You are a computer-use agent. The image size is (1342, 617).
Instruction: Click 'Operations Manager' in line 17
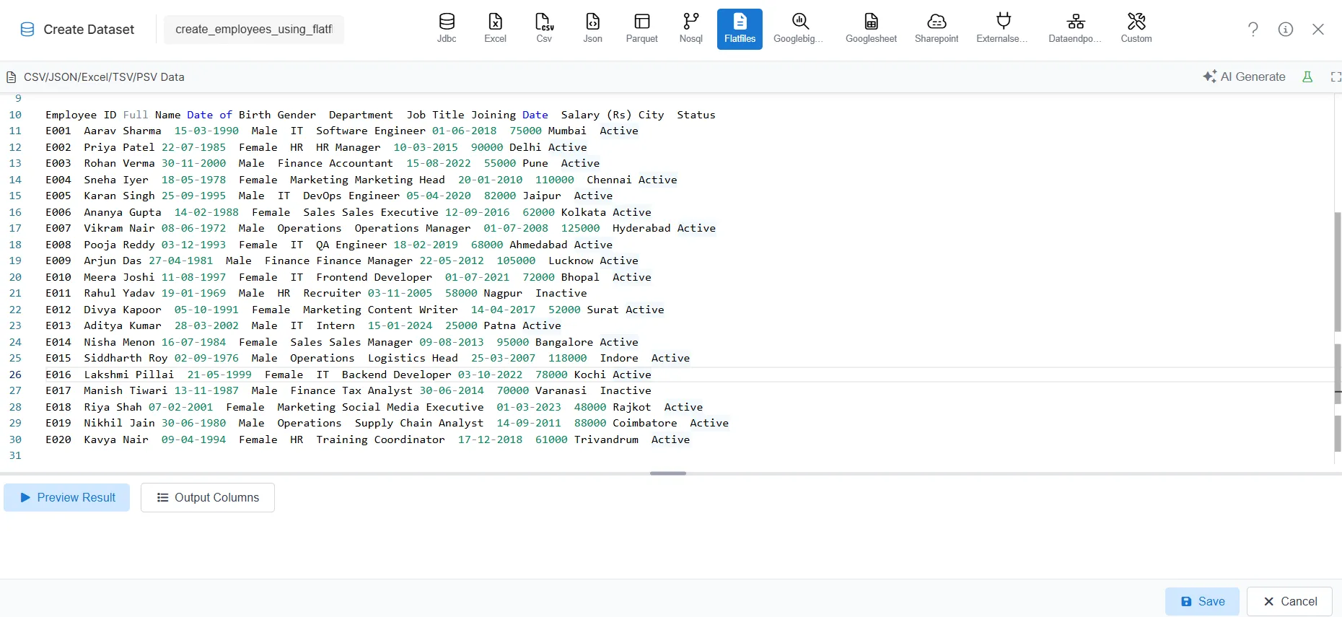coord(413,228)
